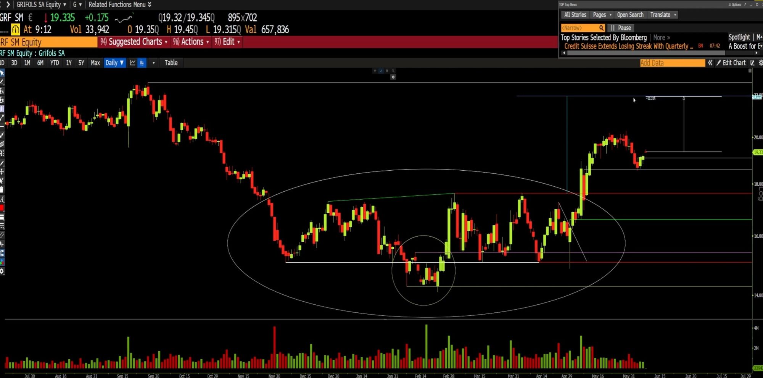Select the pencil freehand drawing tool
Screen dimensions: 763x378
(x=2, y=163)
